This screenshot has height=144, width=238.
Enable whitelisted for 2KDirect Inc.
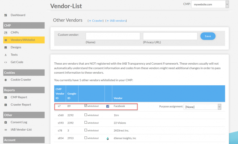86,130
